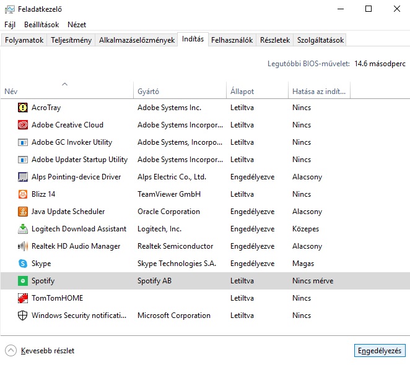Click the Logitech Download Assistant icon
The width and height of the screenshot is (410, 365).
(23, 229)
